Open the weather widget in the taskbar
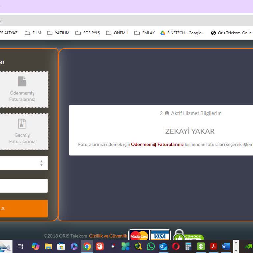Screen dimensions: 253x253 click(6, 246)
